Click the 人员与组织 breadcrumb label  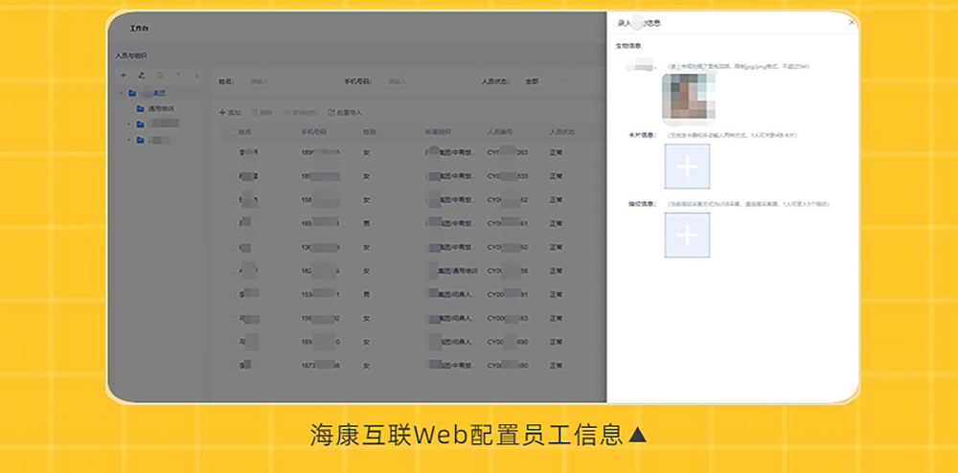click(131, 56)
